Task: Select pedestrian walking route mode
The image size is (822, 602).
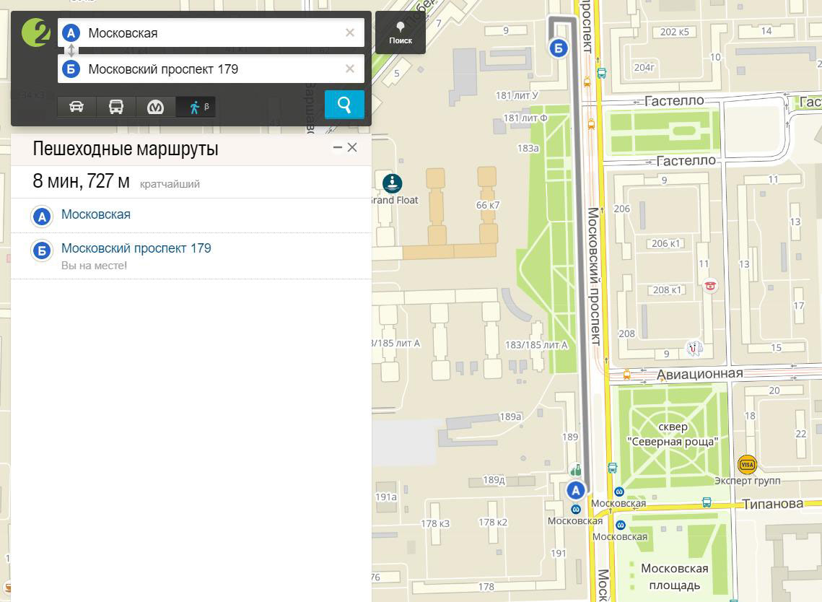Action: coord(196,107)
